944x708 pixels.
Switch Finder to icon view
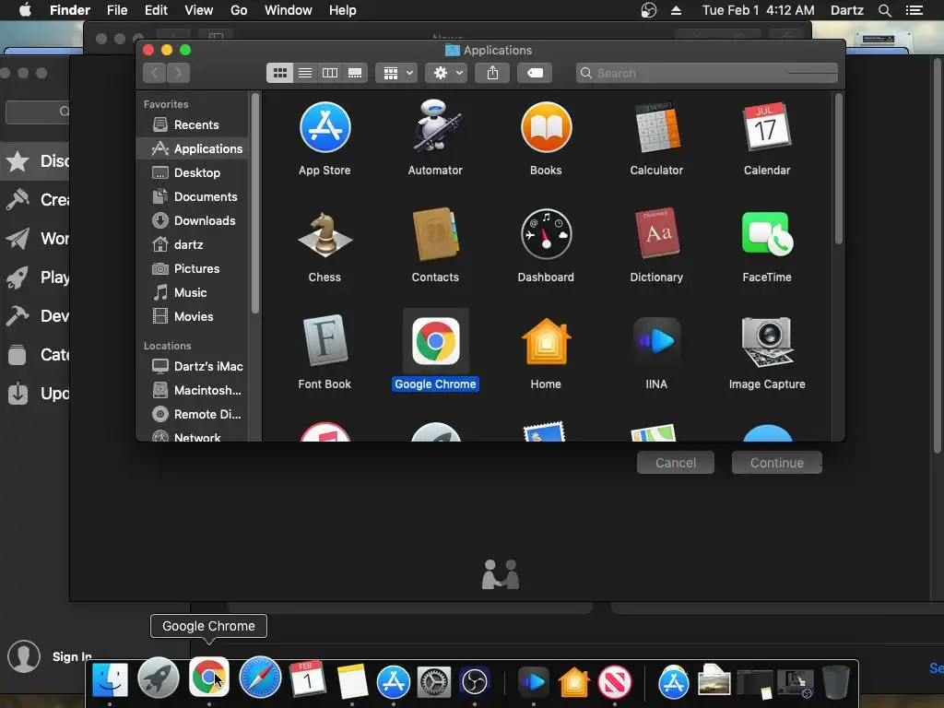(x=280, y=73)
